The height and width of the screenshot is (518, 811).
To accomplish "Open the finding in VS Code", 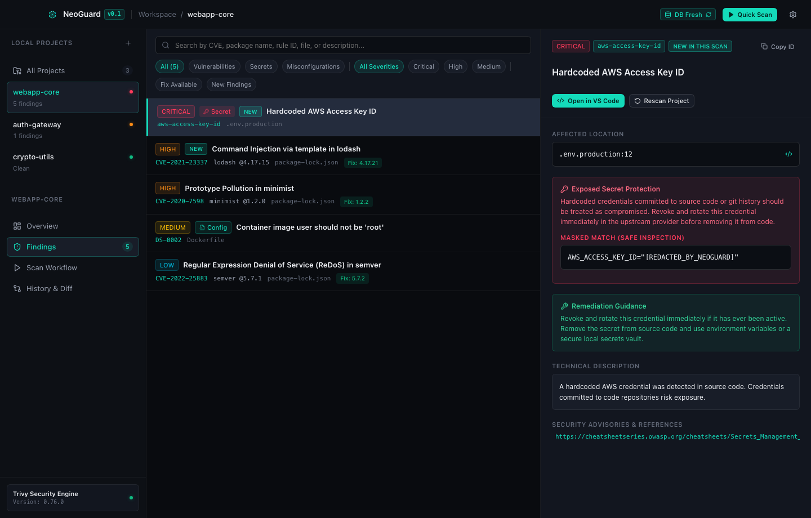I will (x=588, y=101).
